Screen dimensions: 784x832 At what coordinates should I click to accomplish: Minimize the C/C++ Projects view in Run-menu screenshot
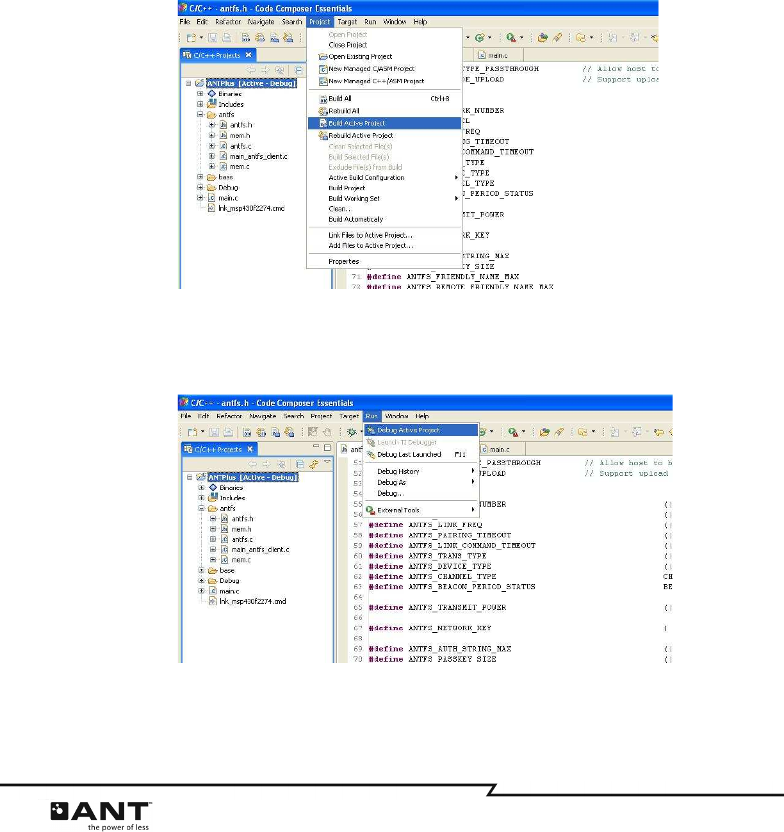click(316, 447)
